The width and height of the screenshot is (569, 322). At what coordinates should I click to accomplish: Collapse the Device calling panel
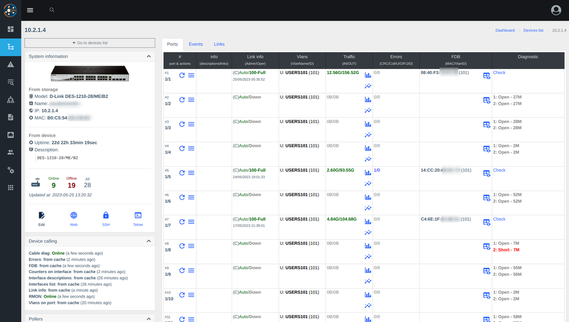(x=149, y=241)
